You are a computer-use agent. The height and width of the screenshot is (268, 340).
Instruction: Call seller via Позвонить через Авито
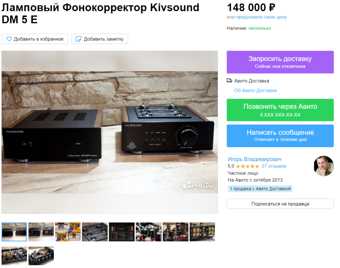click(x=280, y=110)
